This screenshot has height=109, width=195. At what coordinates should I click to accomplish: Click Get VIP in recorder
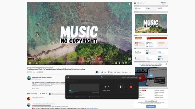[124, 77]
